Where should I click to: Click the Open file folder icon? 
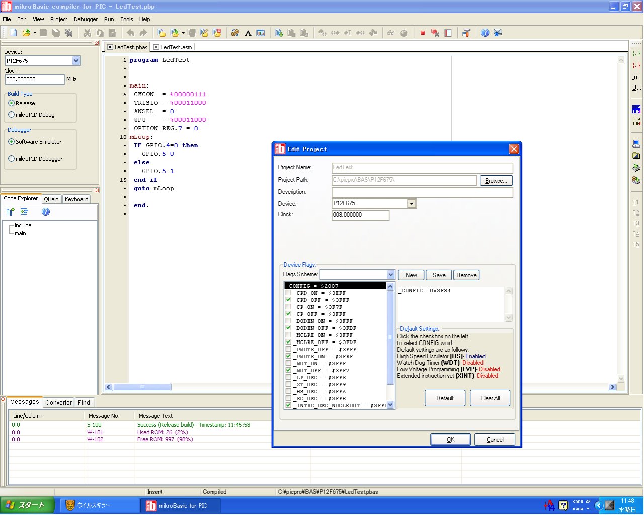26,33
